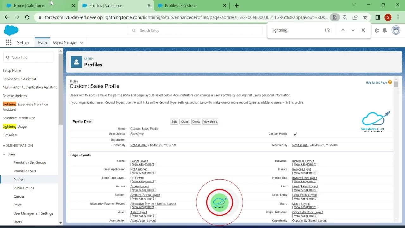Close the Home | Salesforce tab
The width and height of the screenshot is (405, 228).
coord(73,5)
